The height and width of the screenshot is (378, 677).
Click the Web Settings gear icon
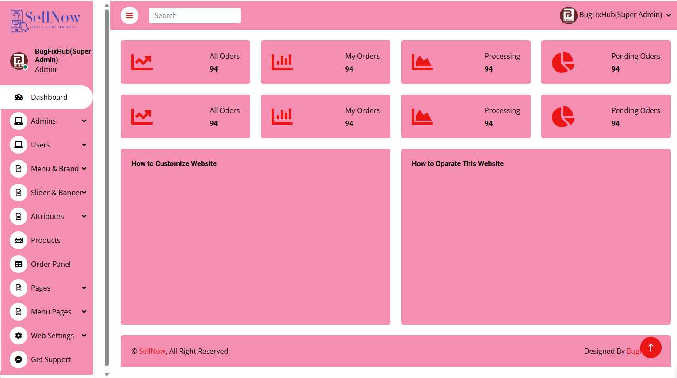pyautogui.click(x=19, y=336)
